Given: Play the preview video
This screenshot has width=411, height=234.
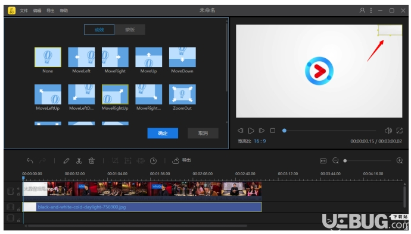Looking at the screenshot, I should click(251, 131).
